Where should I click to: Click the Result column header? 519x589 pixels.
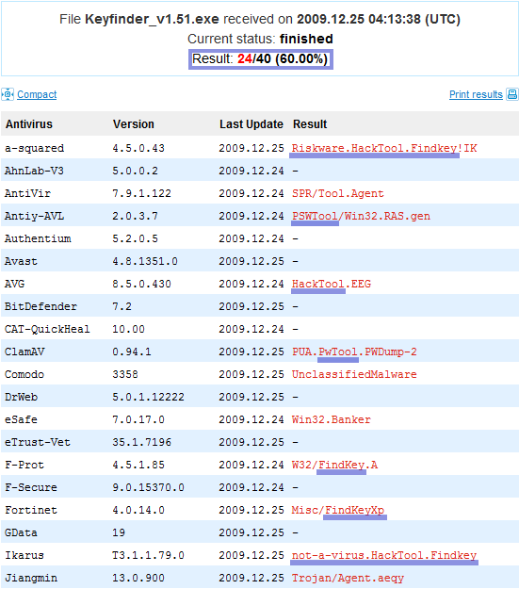pyautogui.click(x=310, y=124)
